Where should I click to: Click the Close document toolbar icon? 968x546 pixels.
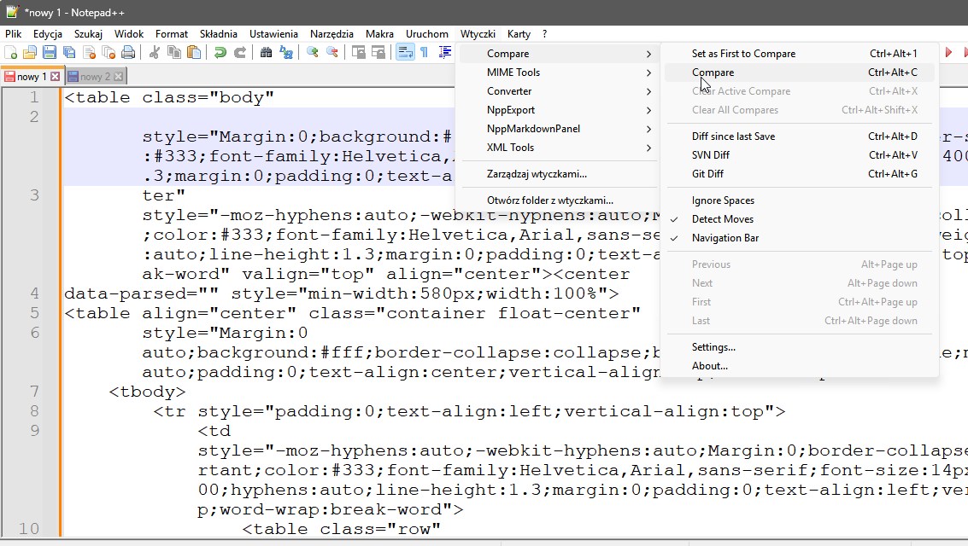click(x=89, y=53)
